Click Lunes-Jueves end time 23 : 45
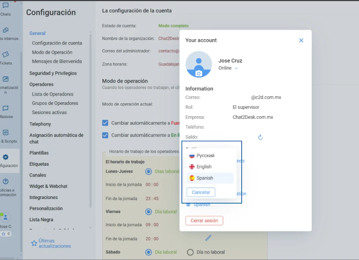The height and width of the screenshot is (260, 359). pos(152,198)
